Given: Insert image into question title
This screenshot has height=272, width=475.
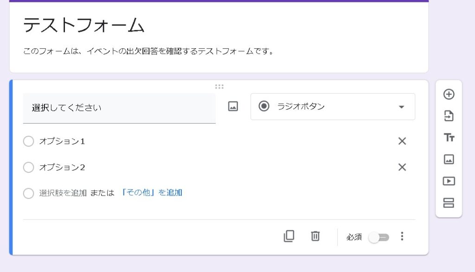Looking at the screenshot, I should click(x=233, y=107).
